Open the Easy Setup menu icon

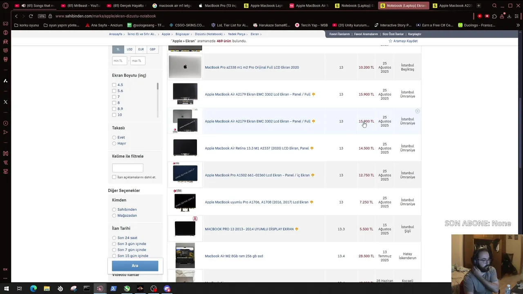[516, 16]
